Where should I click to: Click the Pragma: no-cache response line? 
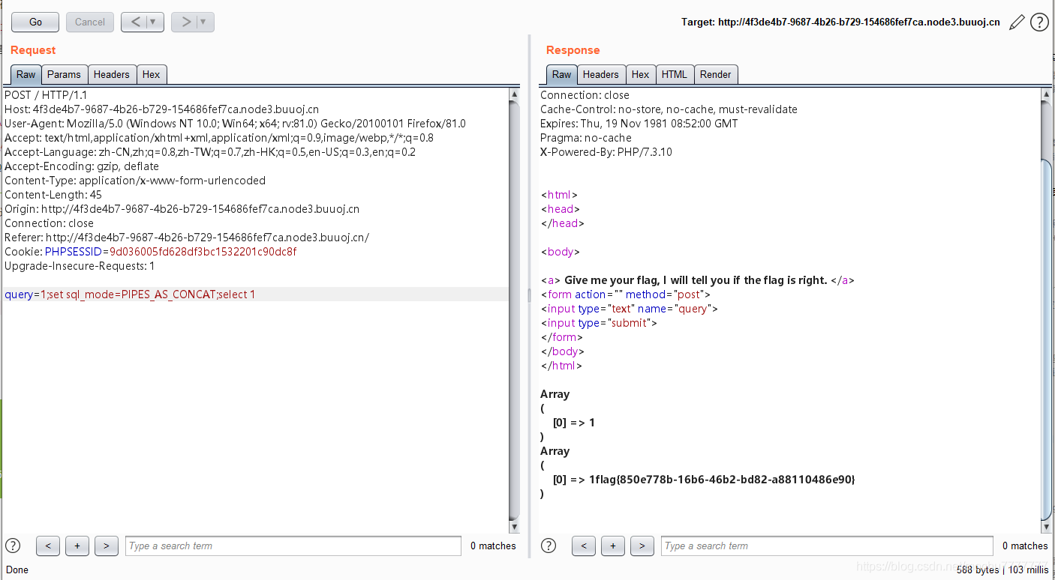[x=586, y=138]
